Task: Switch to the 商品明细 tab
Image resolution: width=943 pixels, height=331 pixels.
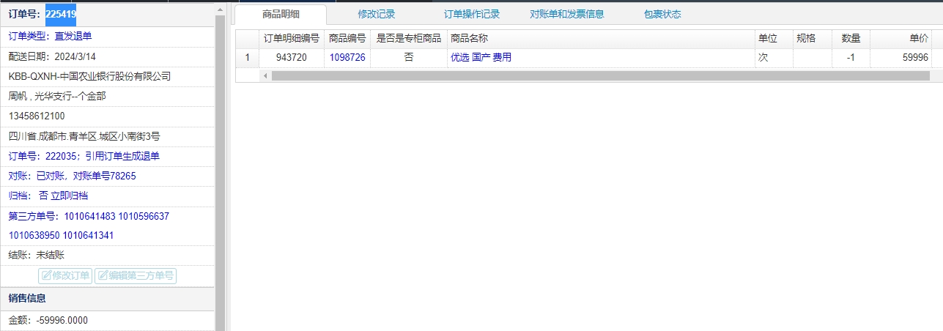Action: coord(281,14)
